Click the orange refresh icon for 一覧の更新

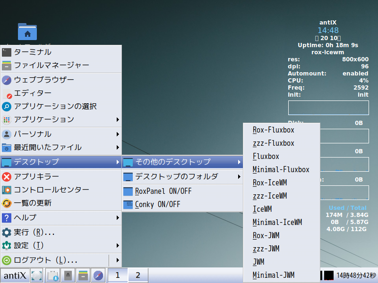(x=7, y=203)
